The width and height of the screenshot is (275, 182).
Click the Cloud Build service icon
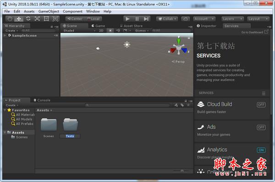[x=201, y=104]
